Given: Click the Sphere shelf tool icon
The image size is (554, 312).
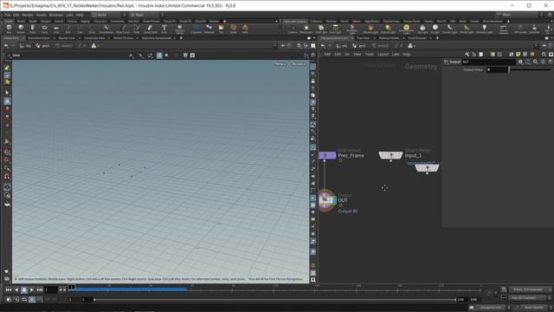Looking at the screenshot, I should 21,29.
